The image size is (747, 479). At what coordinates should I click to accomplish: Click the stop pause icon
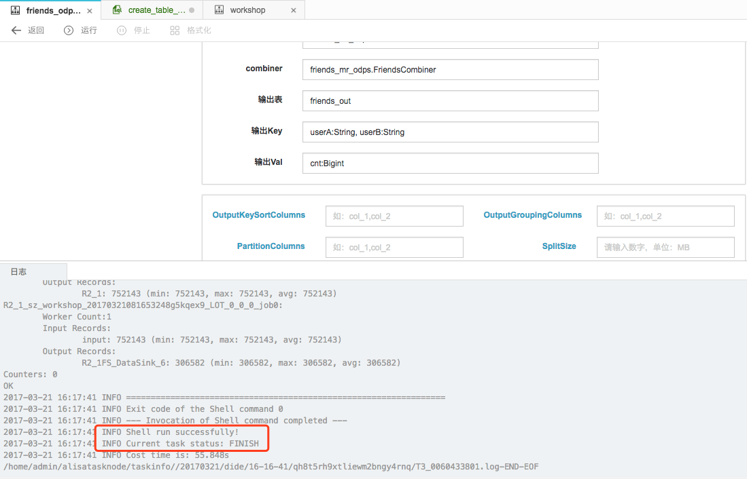(x=122, y=31)
